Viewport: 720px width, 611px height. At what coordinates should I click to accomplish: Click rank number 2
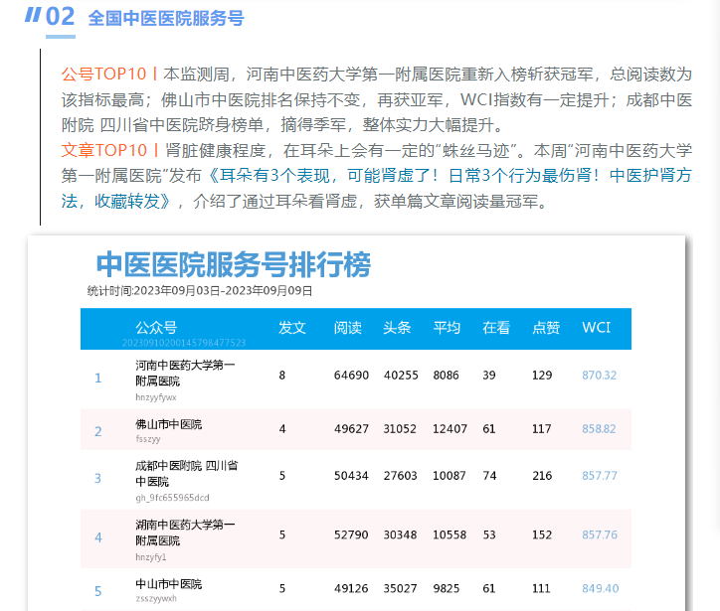pos(97,431)
